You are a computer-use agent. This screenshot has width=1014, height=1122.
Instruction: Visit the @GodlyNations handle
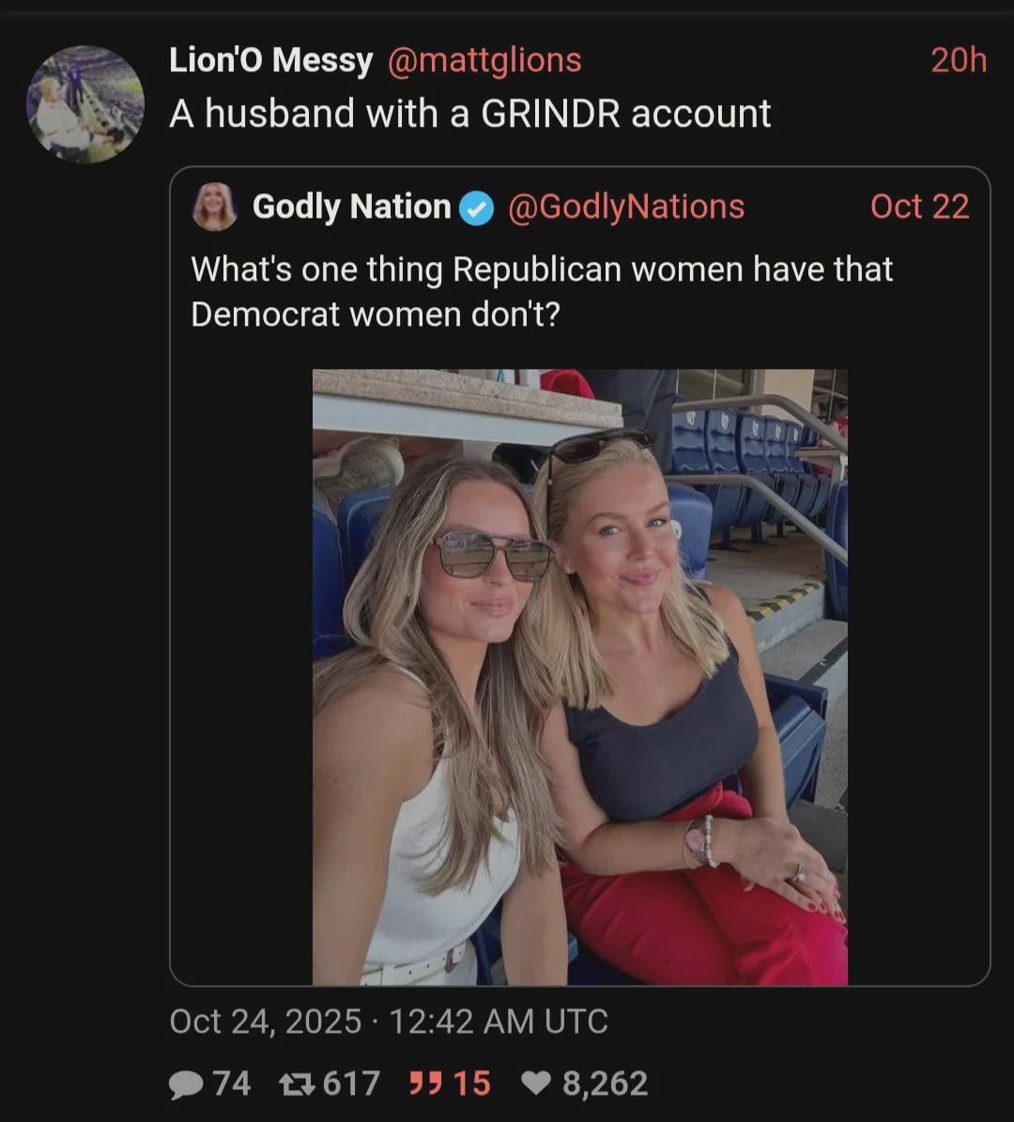click(625, 207)
